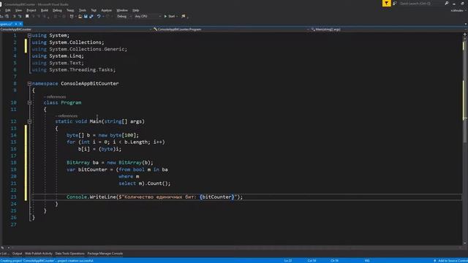Open the Debug menu
468x263 pixels.
tap(57, 10)
